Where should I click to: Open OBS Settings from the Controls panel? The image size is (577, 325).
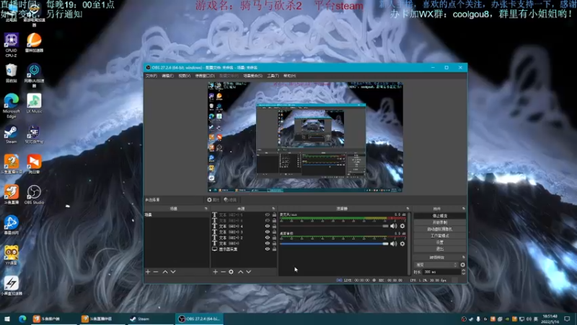pos(440,242)
